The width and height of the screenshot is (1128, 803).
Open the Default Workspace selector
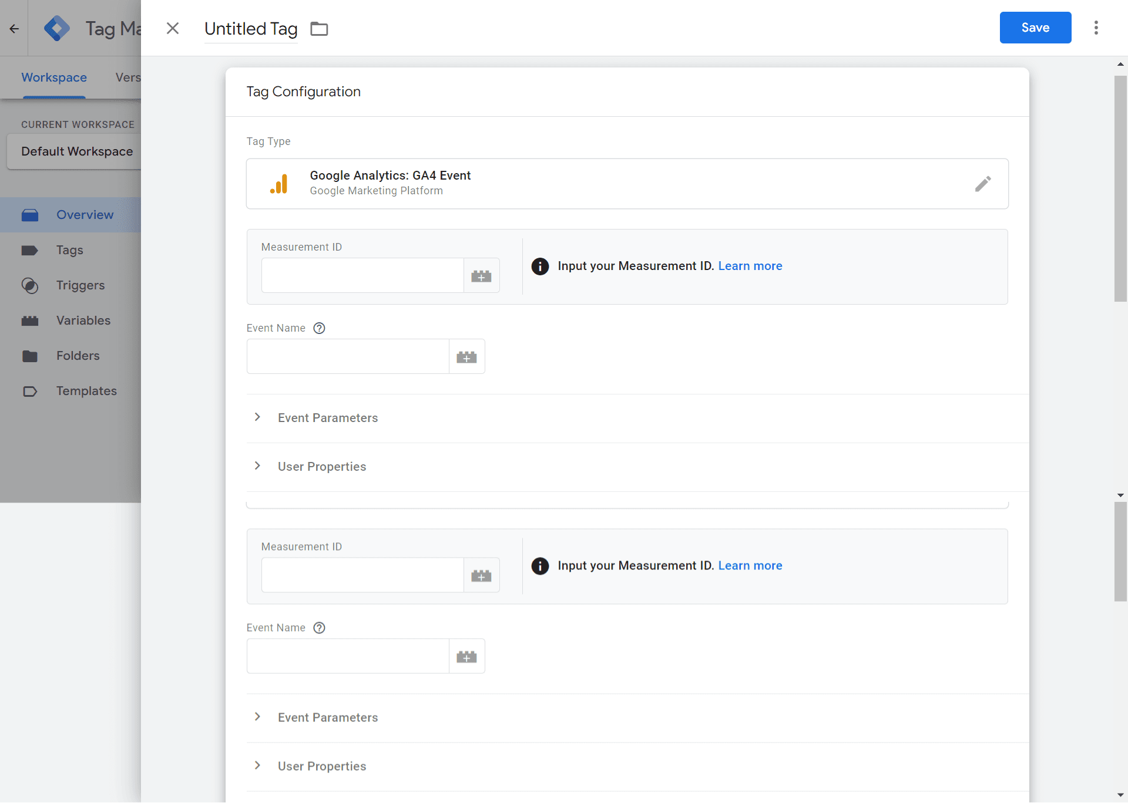click(x=76, y=151)
